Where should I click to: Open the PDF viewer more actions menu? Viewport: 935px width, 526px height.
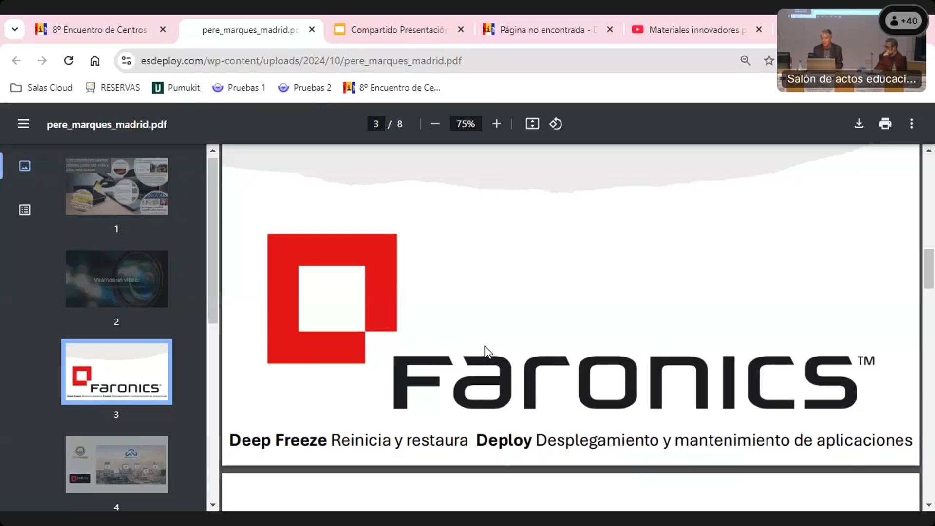pos(912,124)
